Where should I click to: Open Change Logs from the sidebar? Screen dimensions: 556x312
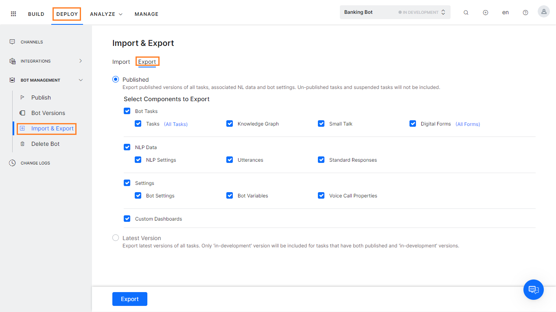36,162
